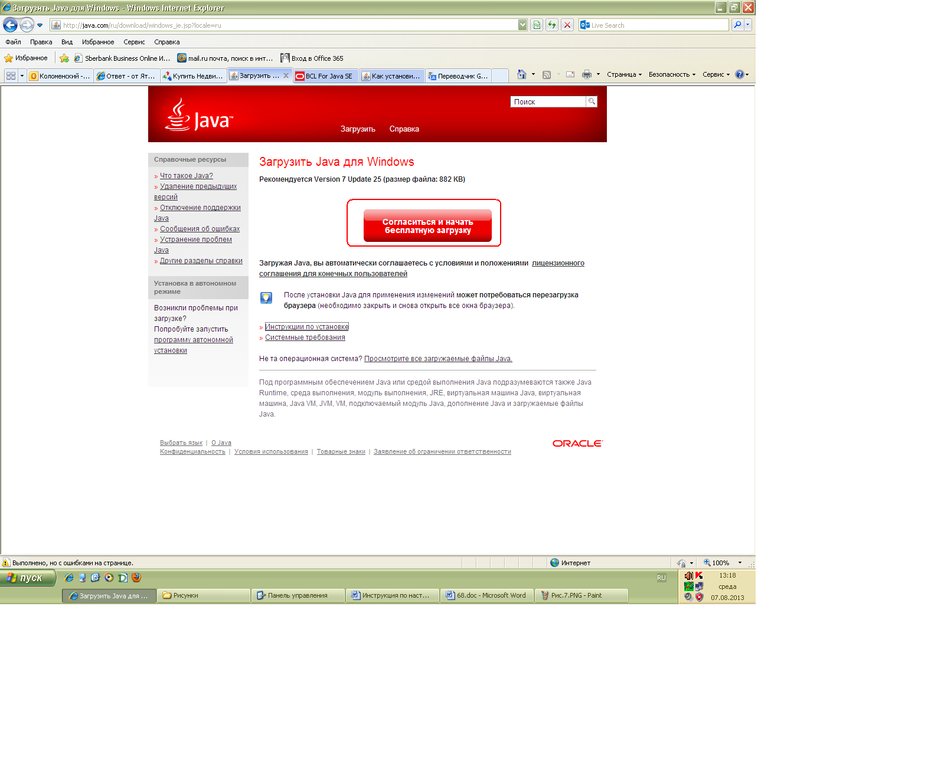This screenshot has width=931, height=767.
Task: Open Системные требования link
Action: (x=305, y=337)
